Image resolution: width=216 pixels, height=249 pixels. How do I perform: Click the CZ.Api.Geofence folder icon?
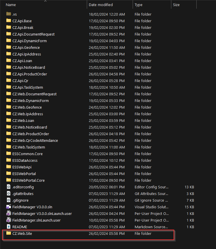click(x=9, y=47)
